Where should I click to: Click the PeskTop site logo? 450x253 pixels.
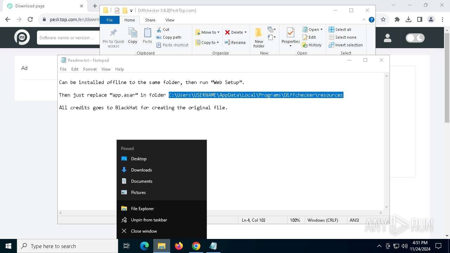[22, 38]
